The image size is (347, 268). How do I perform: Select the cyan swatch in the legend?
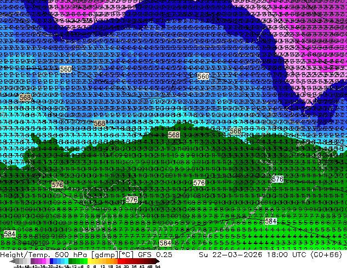[x=66, y=261]
